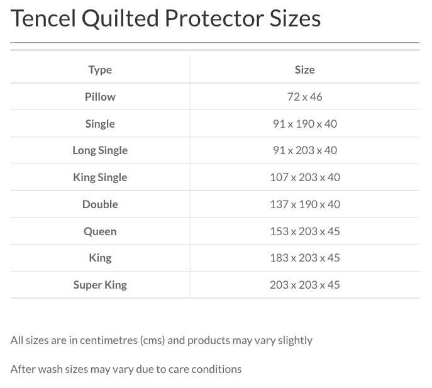
Task: Click the 72 x 46 size cell
Action: pyautogui.click(x=304, y=97)
